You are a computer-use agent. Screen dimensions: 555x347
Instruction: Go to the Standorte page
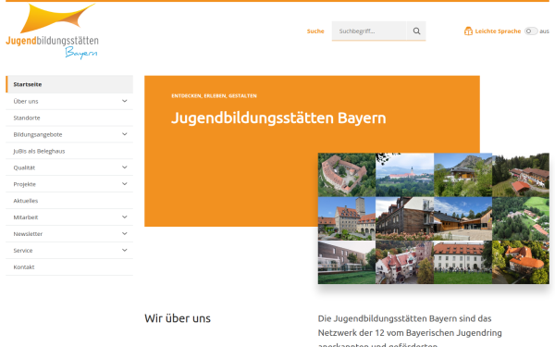tap(69, 118)
